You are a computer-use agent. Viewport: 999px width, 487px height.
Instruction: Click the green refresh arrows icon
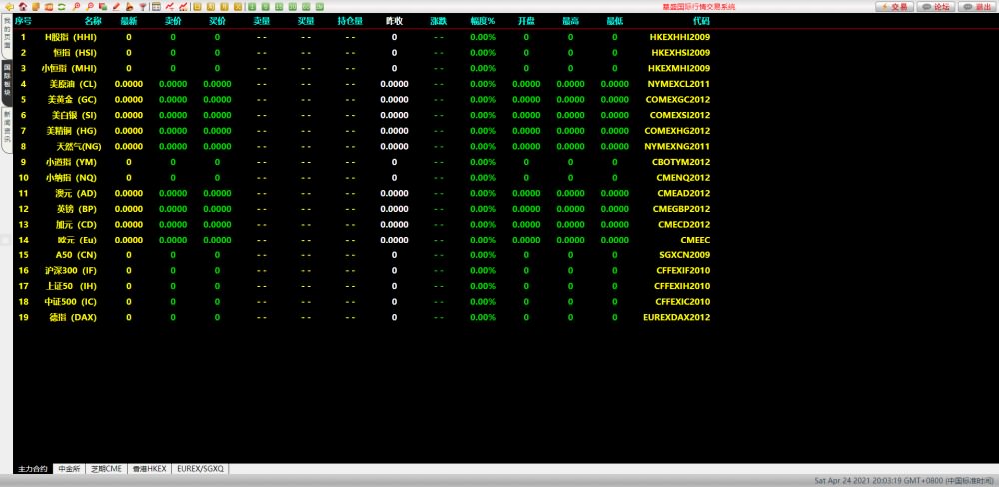coord(61,7)
